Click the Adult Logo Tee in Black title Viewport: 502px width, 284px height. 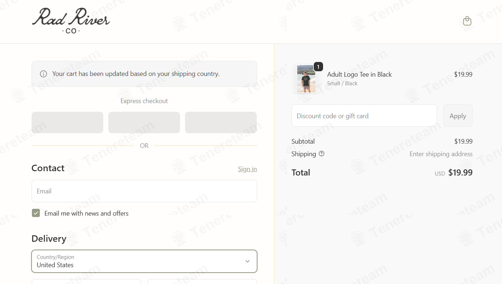click(x=359, y=74)
